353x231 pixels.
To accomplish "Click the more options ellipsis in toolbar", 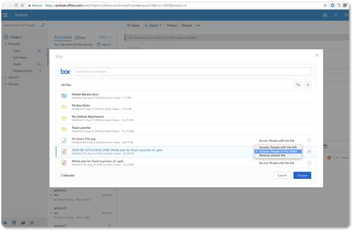I will (198, 26).
